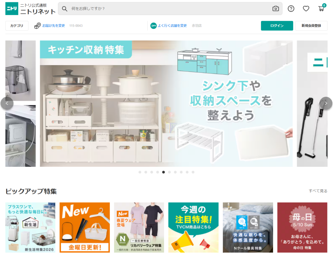Select the sixth carousel dot indicator
The height and width of the screenshot is (255, 334).
[x=169, y=172]
